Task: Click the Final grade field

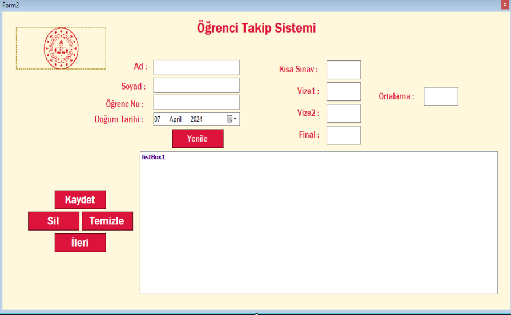Action: [343, 135]
